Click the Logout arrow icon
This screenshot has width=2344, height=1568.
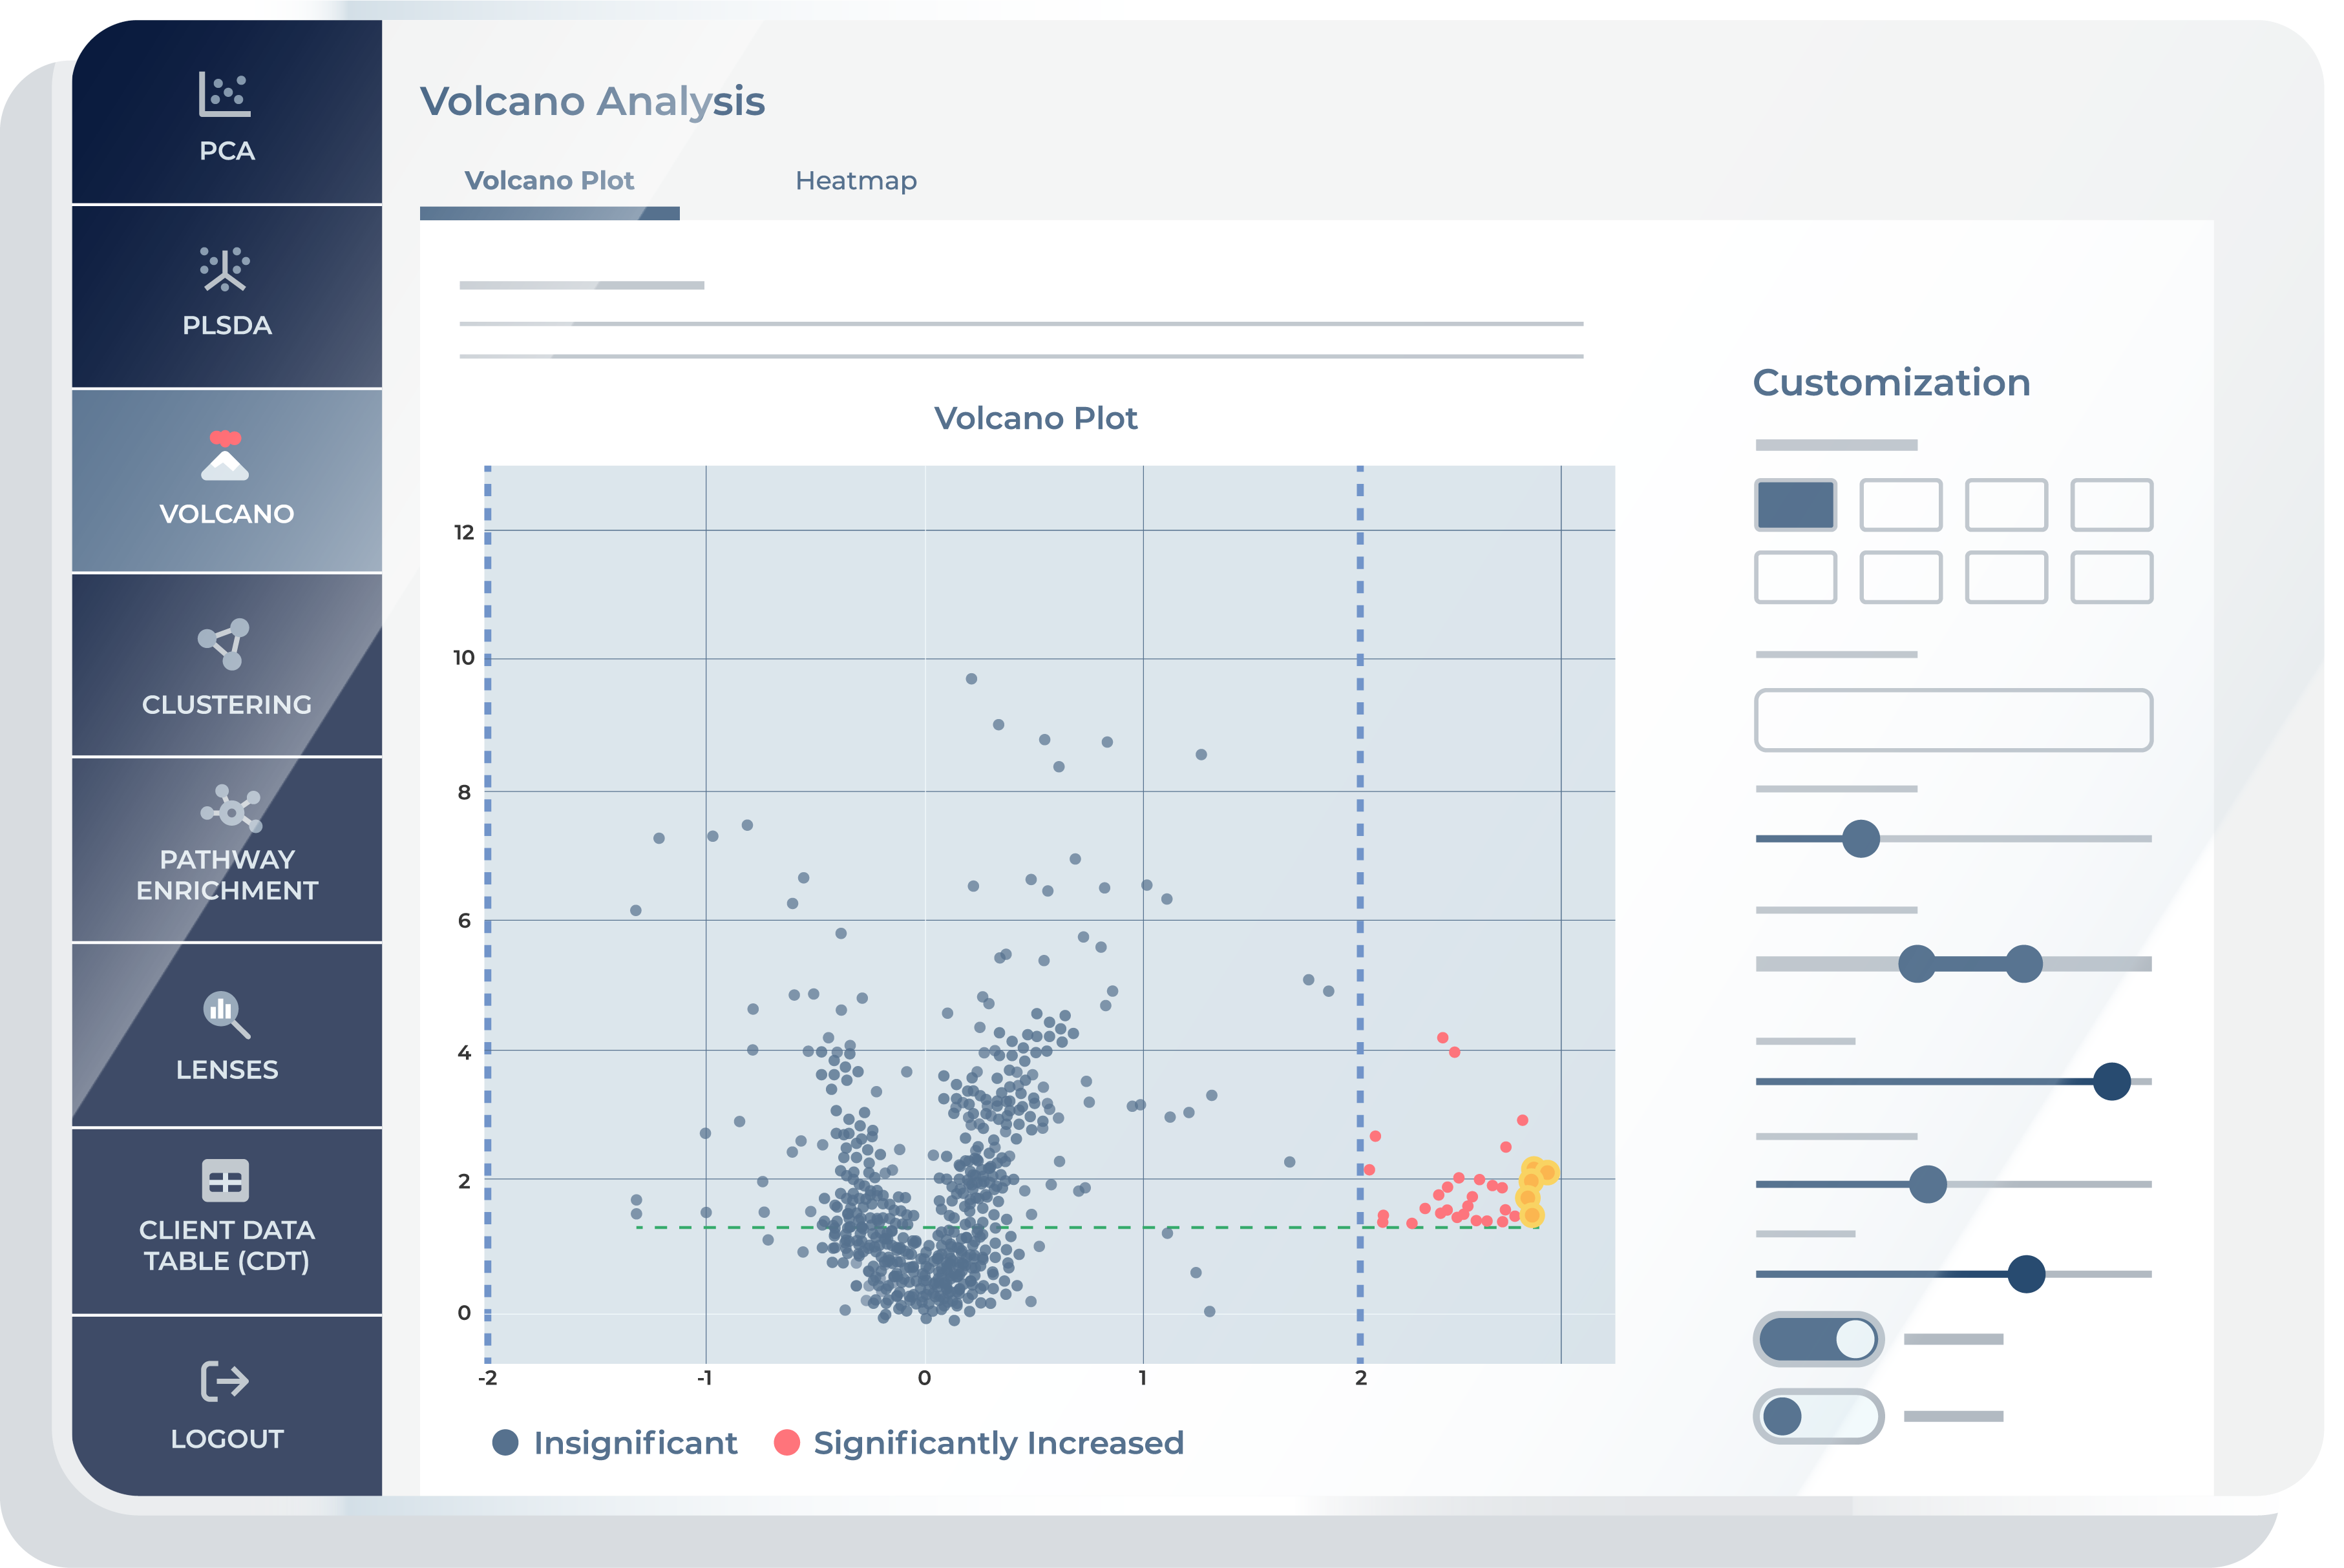(225, 1381)
